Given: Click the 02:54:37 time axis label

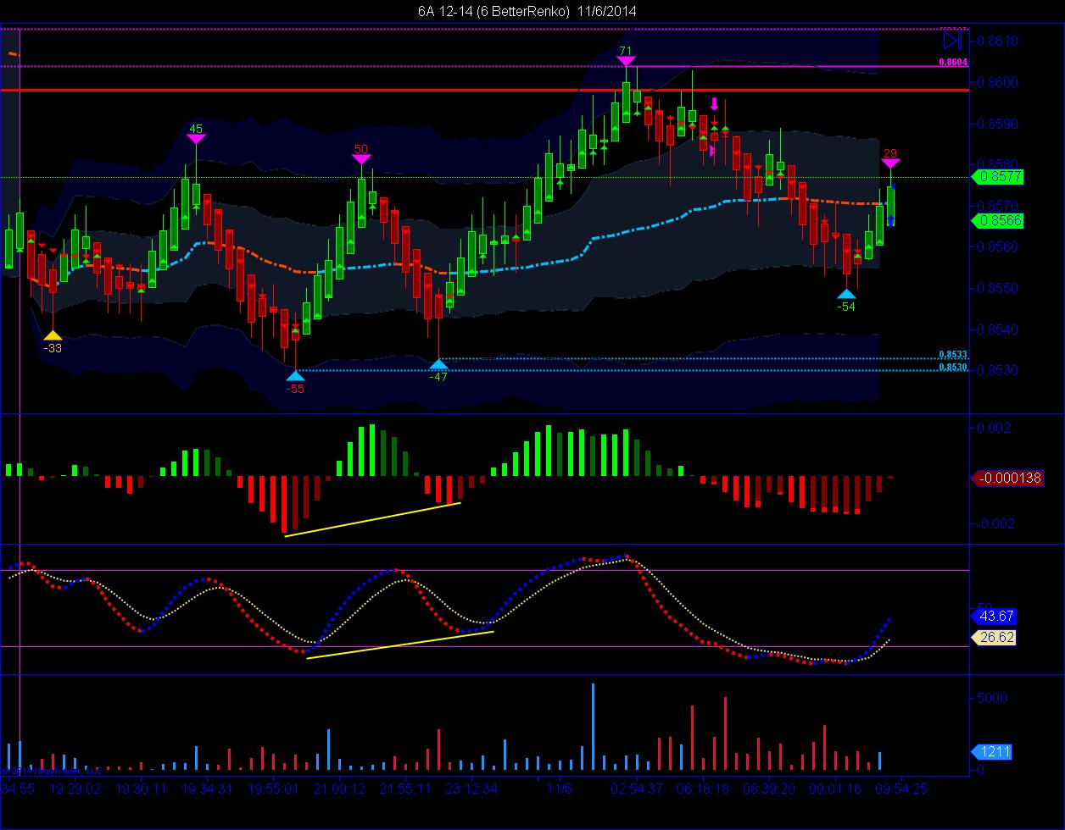Looking at the screenshot, I should click(636, 788).
